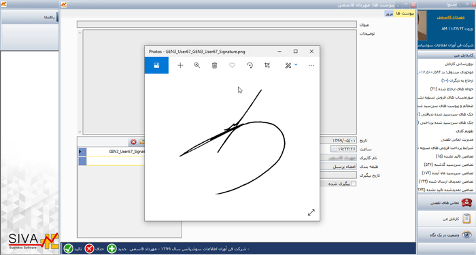476x255 pixels.
Task: Toggle the پیگیری شده checkbox
Action: pos(354,184)
